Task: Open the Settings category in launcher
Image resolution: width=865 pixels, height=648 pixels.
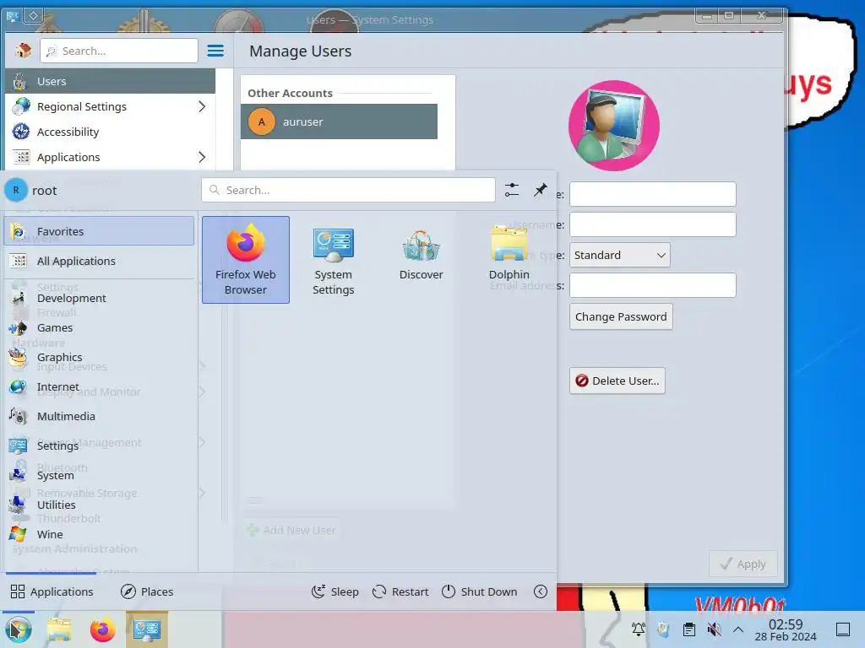Action: pyautogui.click(x=101, y=445)
